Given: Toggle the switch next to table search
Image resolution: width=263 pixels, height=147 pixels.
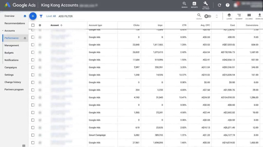Looking at the screenshot, I should pos(208,16).
